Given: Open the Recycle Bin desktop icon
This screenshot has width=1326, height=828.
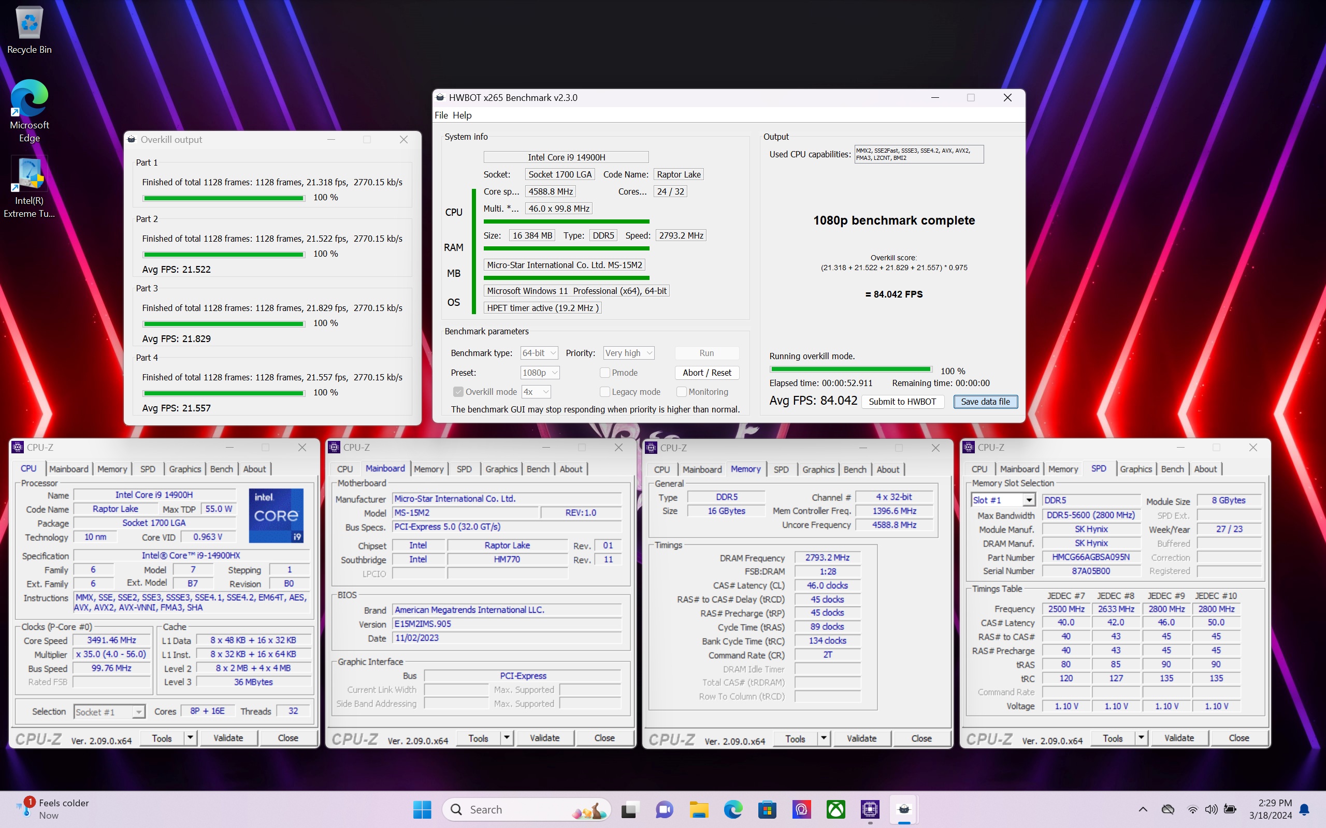Looking at the screenshot, I should (29, 30).
